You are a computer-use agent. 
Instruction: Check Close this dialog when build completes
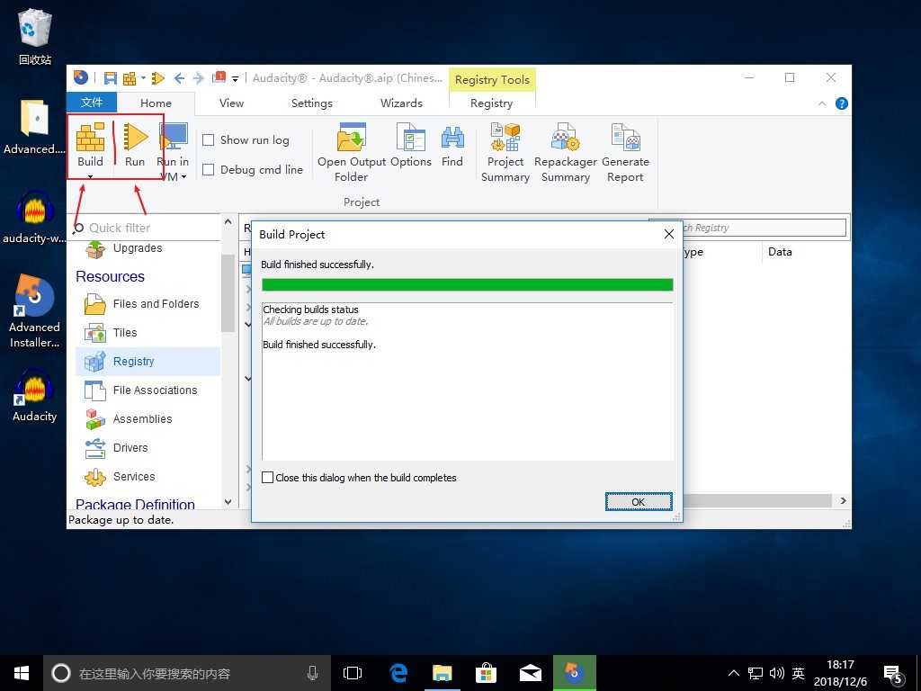pos(268,477)
